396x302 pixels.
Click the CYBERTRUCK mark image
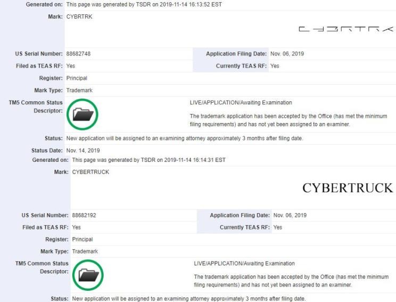tap(348, 188)
